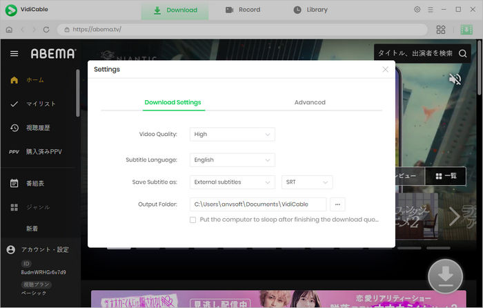The image size is (483, 308).
Task: Go forward with the browser forward arrow
Action: [x=34, y=30]
